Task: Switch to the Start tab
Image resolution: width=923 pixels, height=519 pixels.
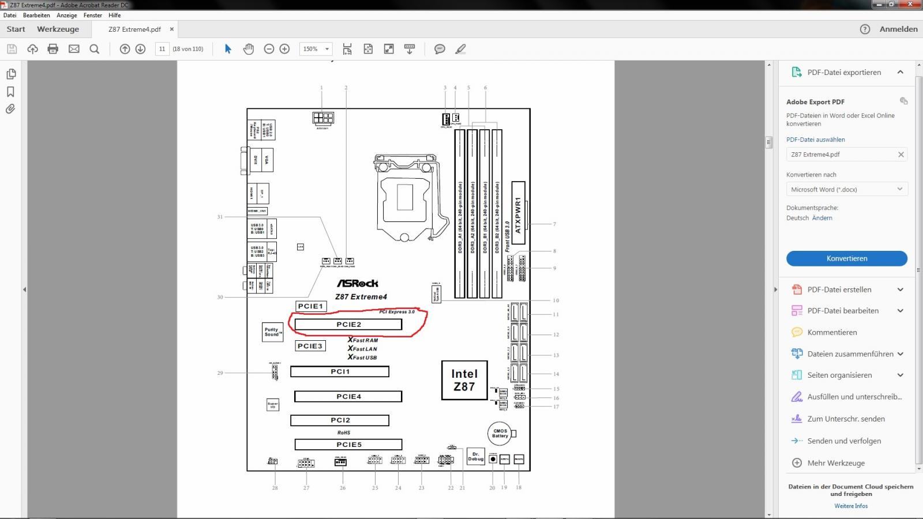Action: [x=16, y=29]
